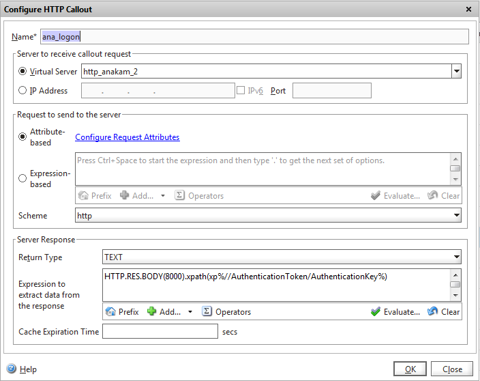Open the Return Type dropdown showing TEXT

click(x=456, y=257)
